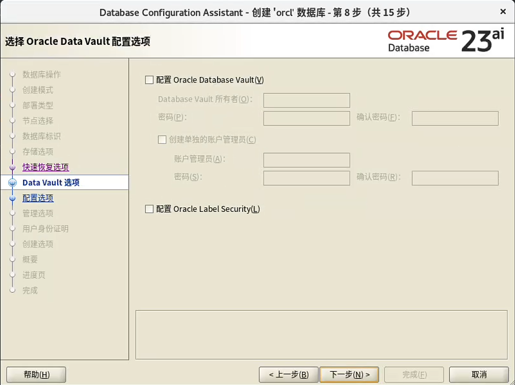Focus the 确认密码(R) input field
The height and width of the screenshot is (385, 515).
point(454,178)
